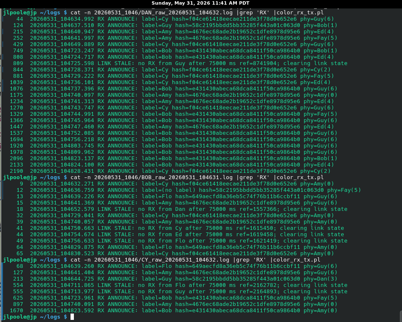402x322 pixels.
Task: Click timestamp 20260531_104641.369
Action: coord(62,203)
